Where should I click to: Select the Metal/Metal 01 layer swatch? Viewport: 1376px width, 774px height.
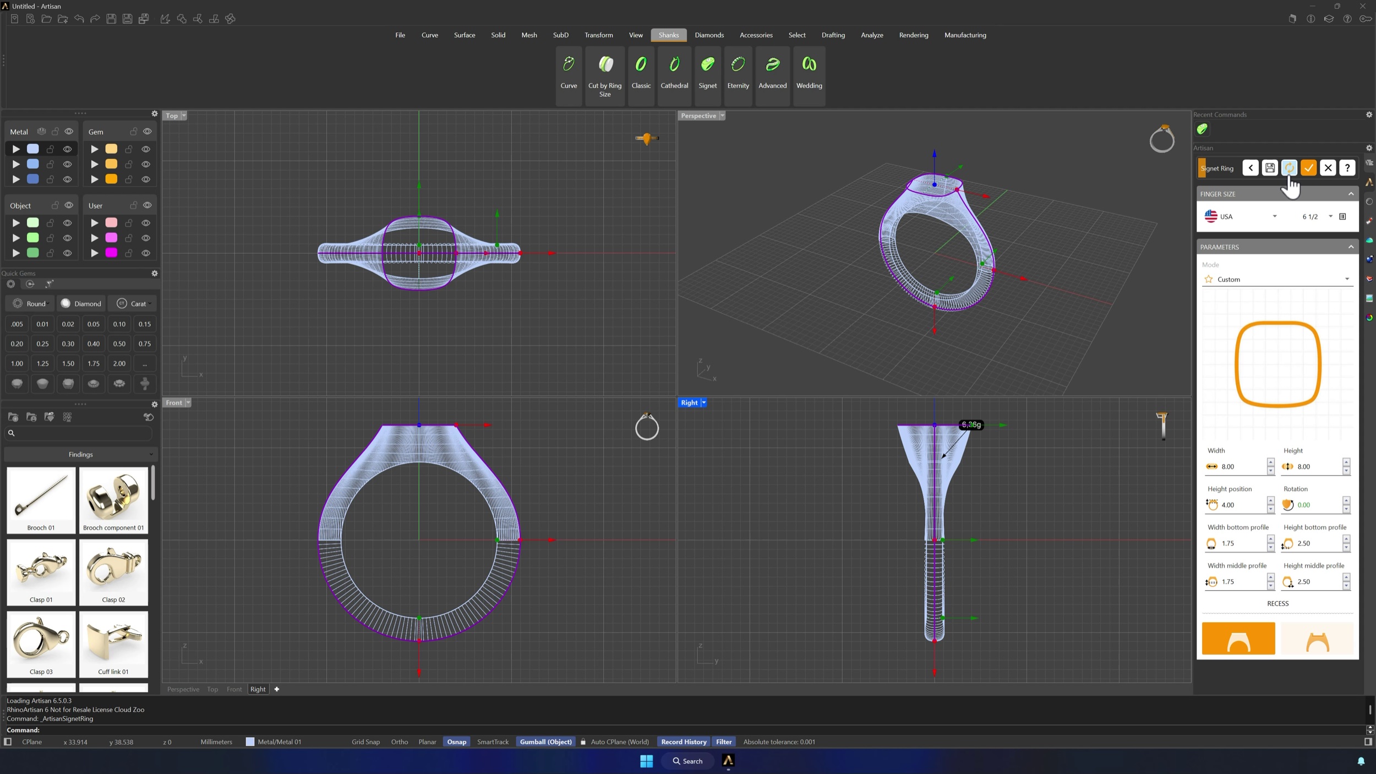[x=250, y=742]
